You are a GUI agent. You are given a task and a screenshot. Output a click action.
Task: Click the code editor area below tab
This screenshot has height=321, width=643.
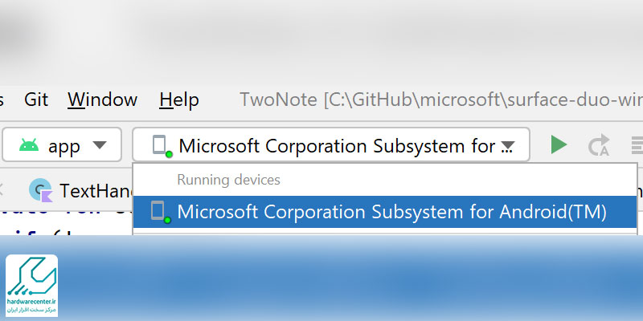point(64,223)
